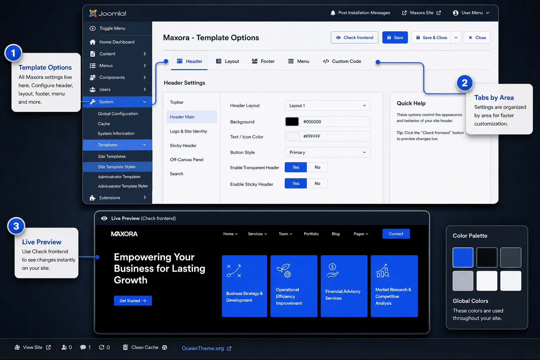Open Global Configuration in the sidebar
540x360 pixels.
click(117, 114)
